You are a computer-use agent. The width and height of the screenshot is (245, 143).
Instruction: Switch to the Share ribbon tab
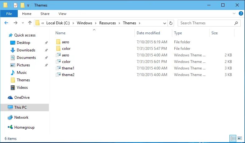[45, 14]
